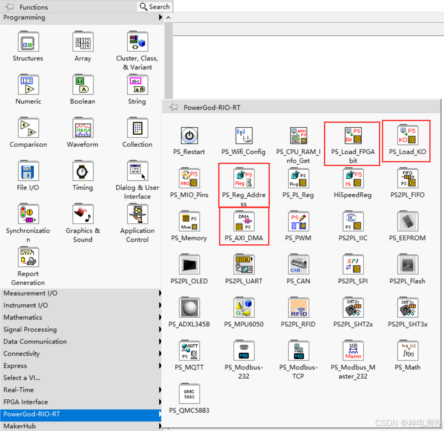Select the PS_Reg_Address VI
This screenshot has width=444, height=431.
244,178
